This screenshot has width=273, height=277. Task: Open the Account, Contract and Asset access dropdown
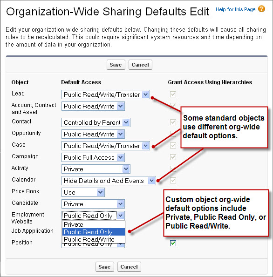(x=93, y=106)
